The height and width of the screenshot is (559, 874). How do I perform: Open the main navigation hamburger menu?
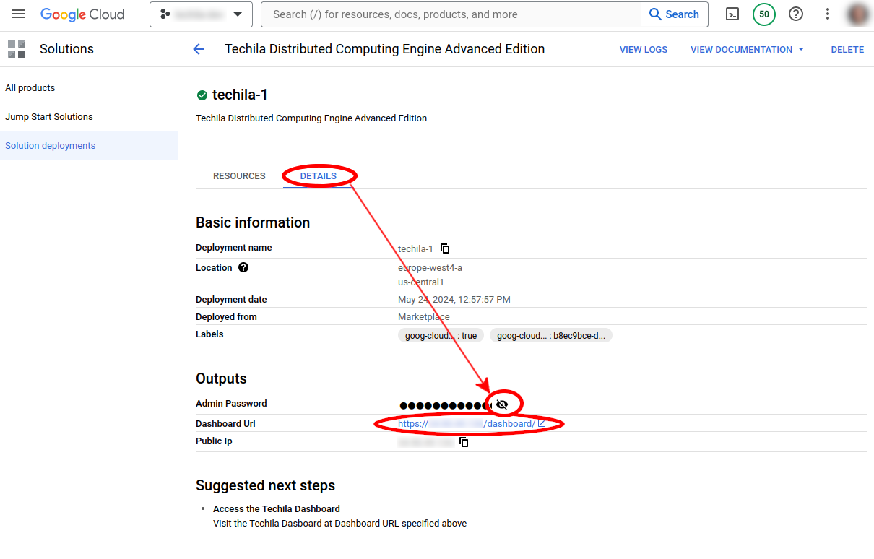tap(18, 14)
